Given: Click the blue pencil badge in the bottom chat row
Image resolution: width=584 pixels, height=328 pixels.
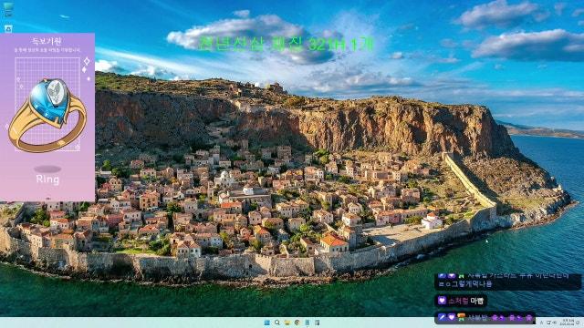Looking at the screenshot, I should (x=442, y=317).
